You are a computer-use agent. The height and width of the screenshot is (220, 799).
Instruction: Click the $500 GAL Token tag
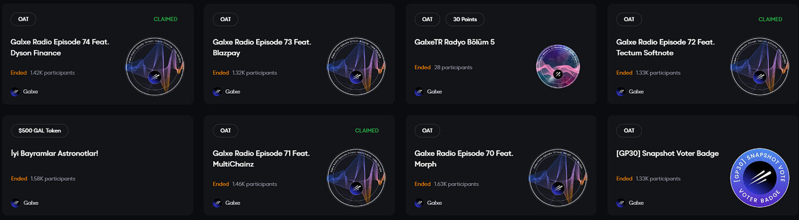tap(39, 131)
